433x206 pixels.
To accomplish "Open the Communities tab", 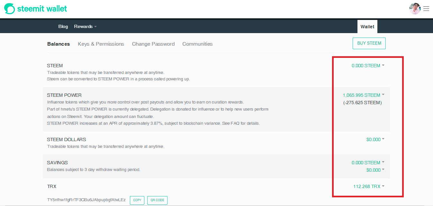I will [197, 44].
